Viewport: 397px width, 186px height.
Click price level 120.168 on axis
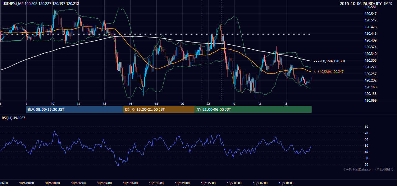[371, 87]
